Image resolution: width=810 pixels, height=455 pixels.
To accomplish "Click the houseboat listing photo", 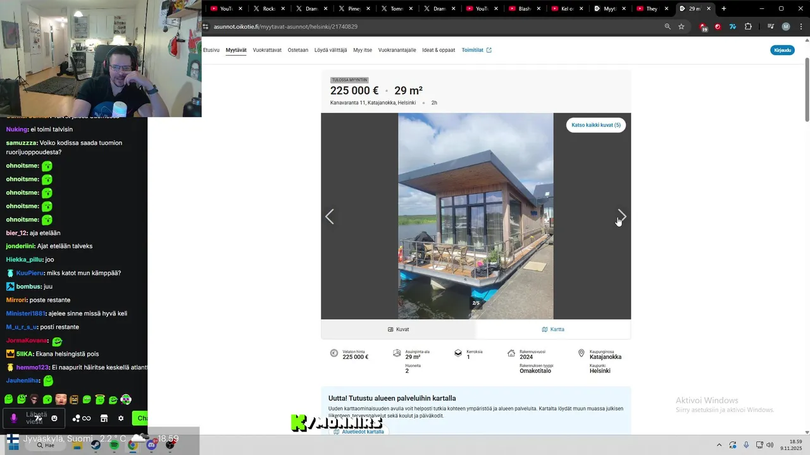I will [x=476, y=216].
